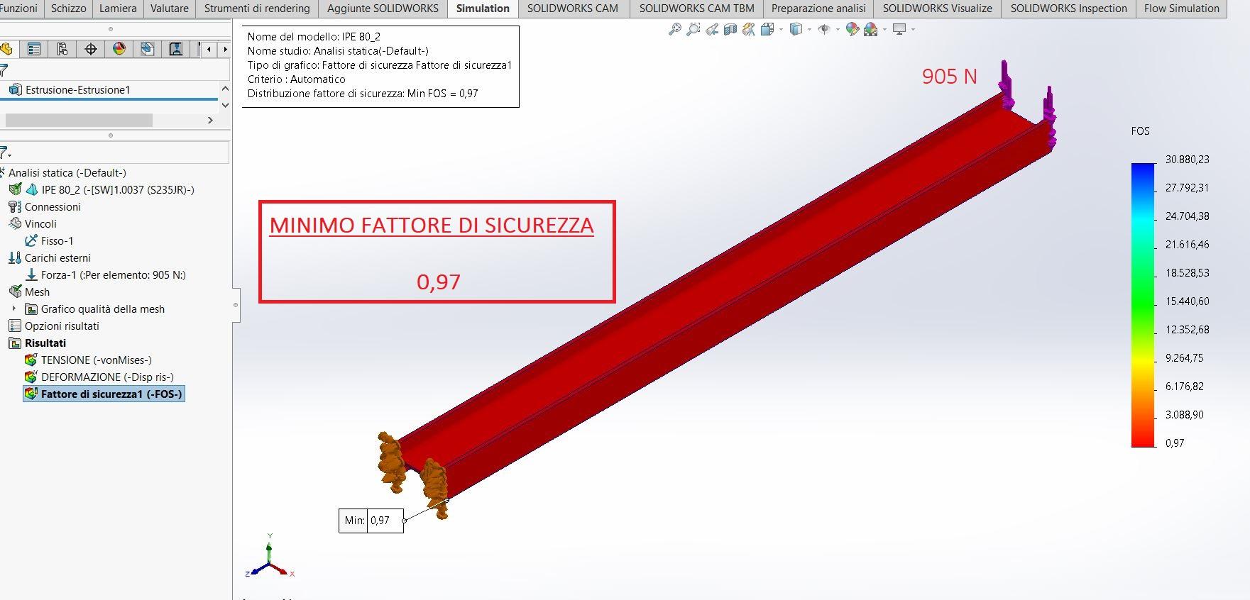Open the DimXpertManager crosshair tab
The height and width of the screenshot is (600, 1250).
pyautogui.click(x=91, y=49)
